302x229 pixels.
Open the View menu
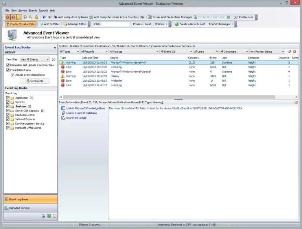14,11
